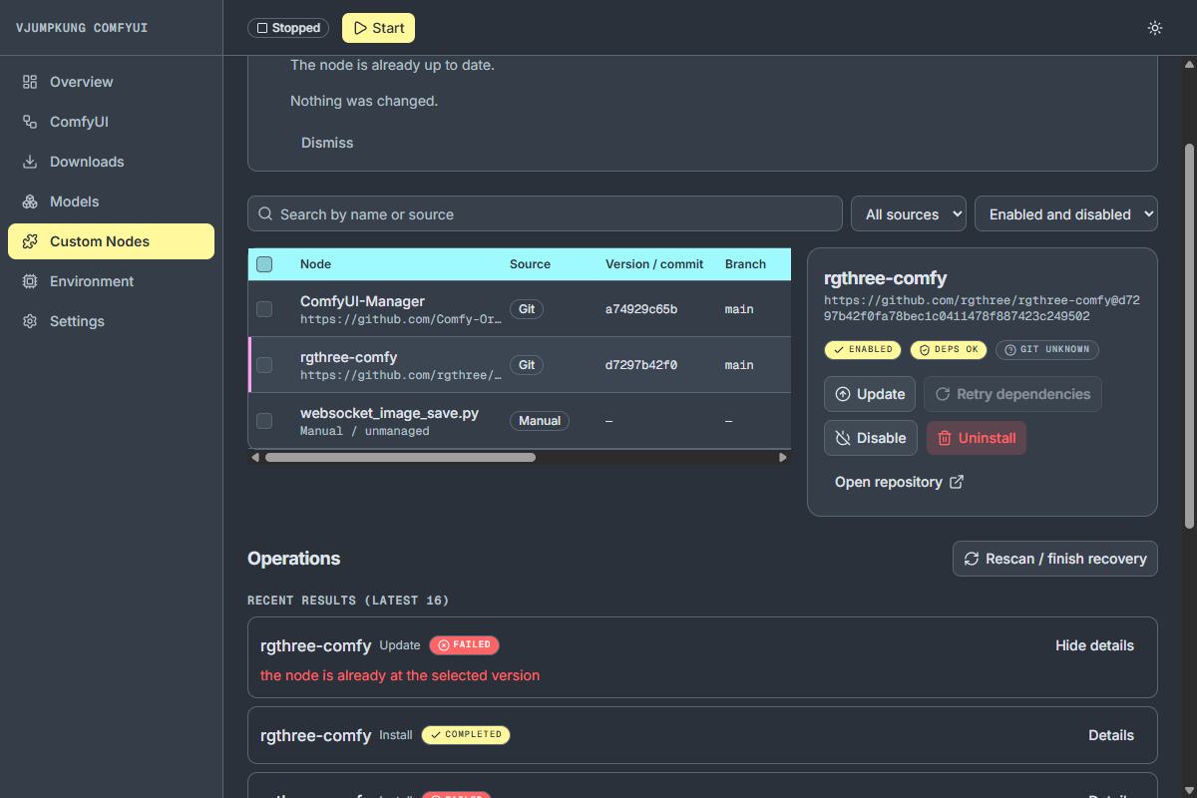Click the Stopped status indicator
The image size is (1197, 798).
[x=289, y=28]
